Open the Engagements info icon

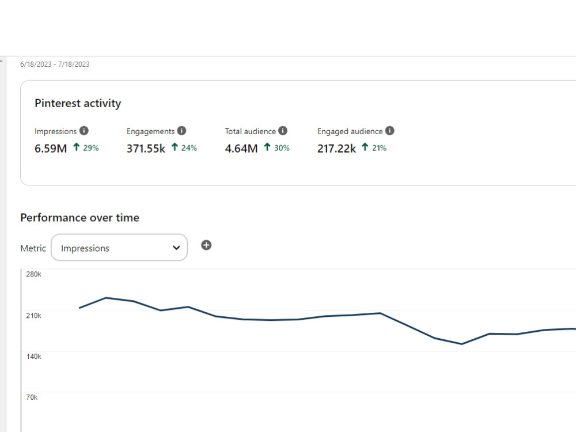point(181,131)
